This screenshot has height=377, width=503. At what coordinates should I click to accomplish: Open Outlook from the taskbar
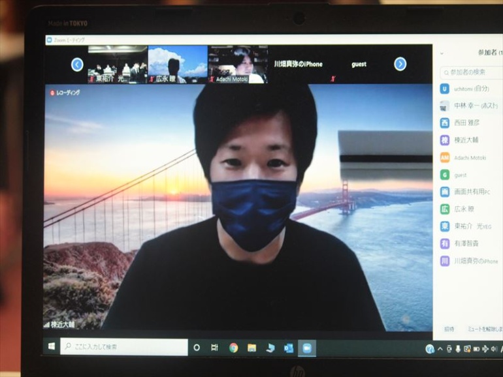coord(288,348)
